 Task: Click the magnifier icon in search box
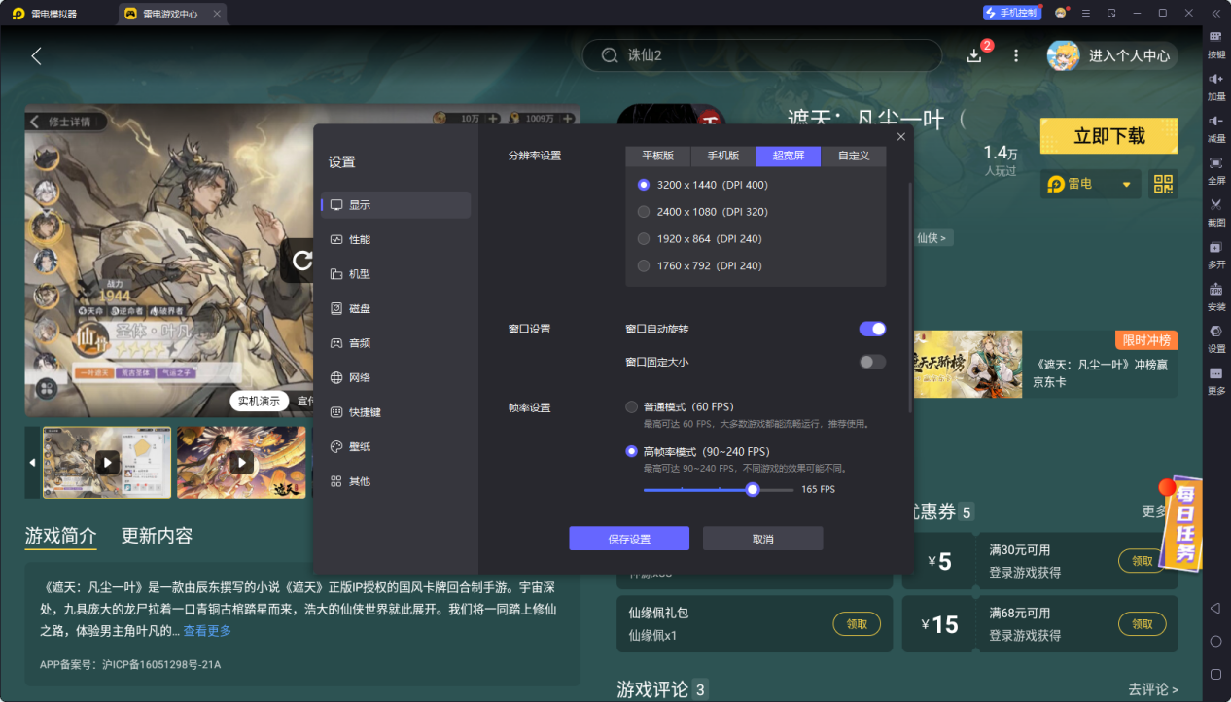(610, 55)
